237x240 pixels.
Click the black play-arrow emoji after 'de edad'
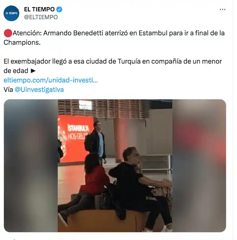click(33, 71)
